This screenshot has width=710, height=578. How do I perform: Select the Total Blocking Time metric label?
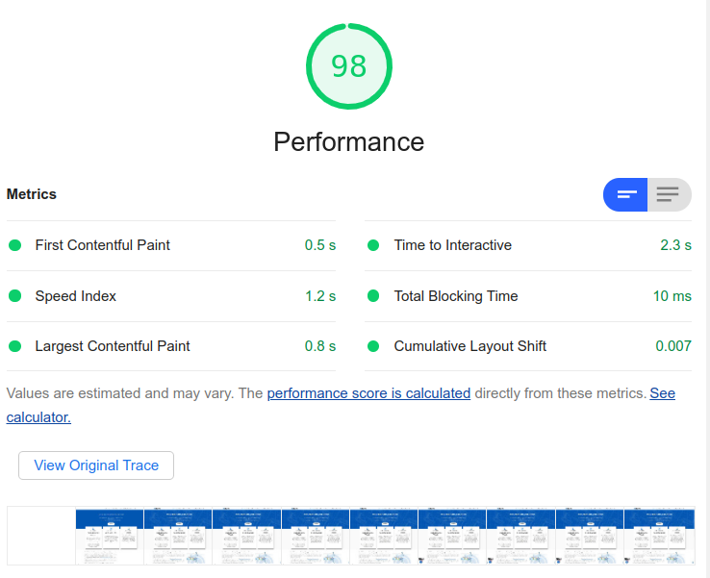[456, 296]
